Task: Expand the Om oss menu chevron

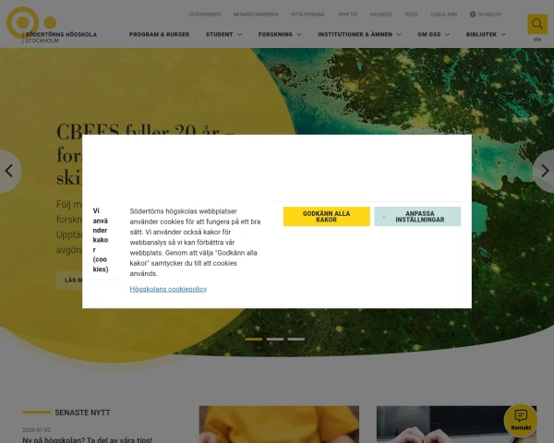Action: (447, 35)
